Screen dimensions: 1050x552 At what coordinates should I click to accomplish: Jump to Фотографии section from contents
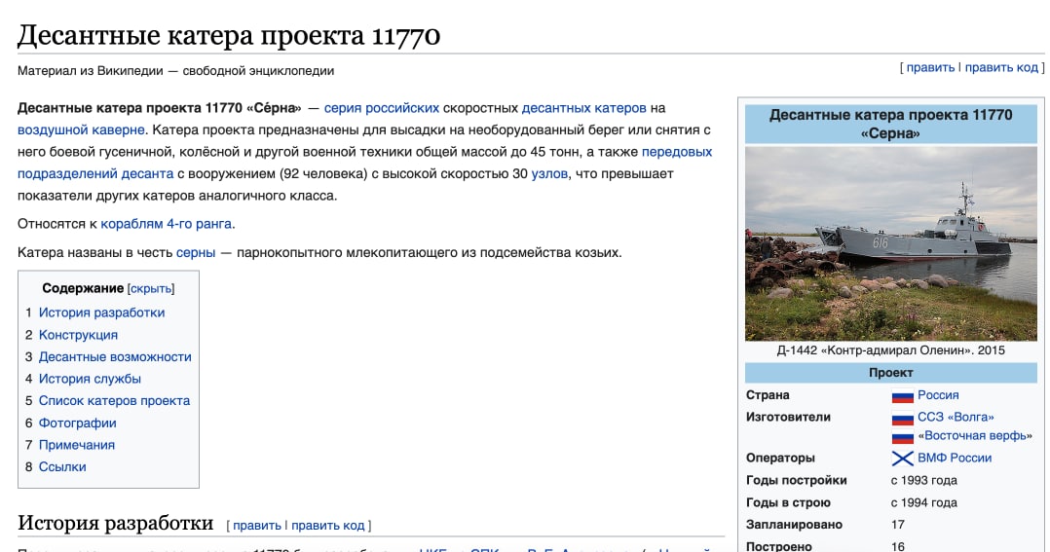tap(77, 423)
